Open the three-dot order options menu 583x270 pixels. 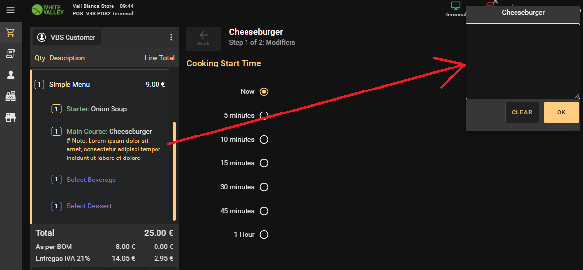tap(171, 37)
